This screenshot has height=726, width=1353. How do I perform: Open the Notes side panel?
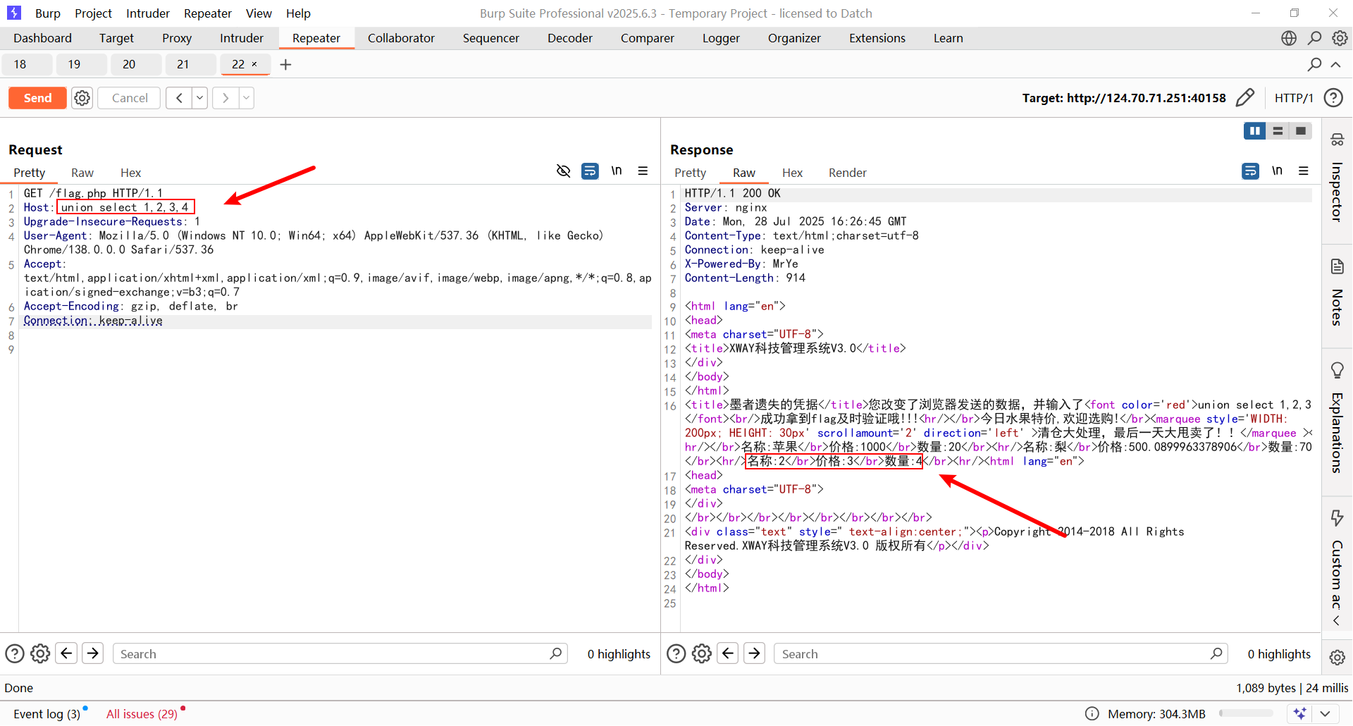point(1337,293)
